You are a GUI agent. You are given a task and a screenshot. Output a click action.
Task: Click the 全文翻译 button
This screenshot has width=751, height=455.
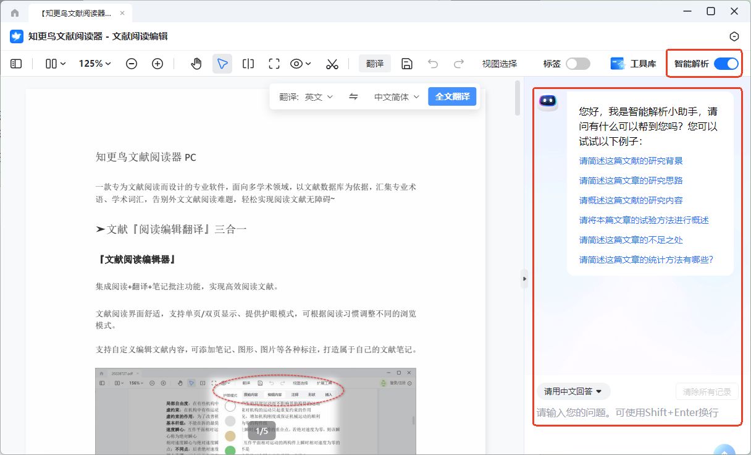click(x=452, y=96)
